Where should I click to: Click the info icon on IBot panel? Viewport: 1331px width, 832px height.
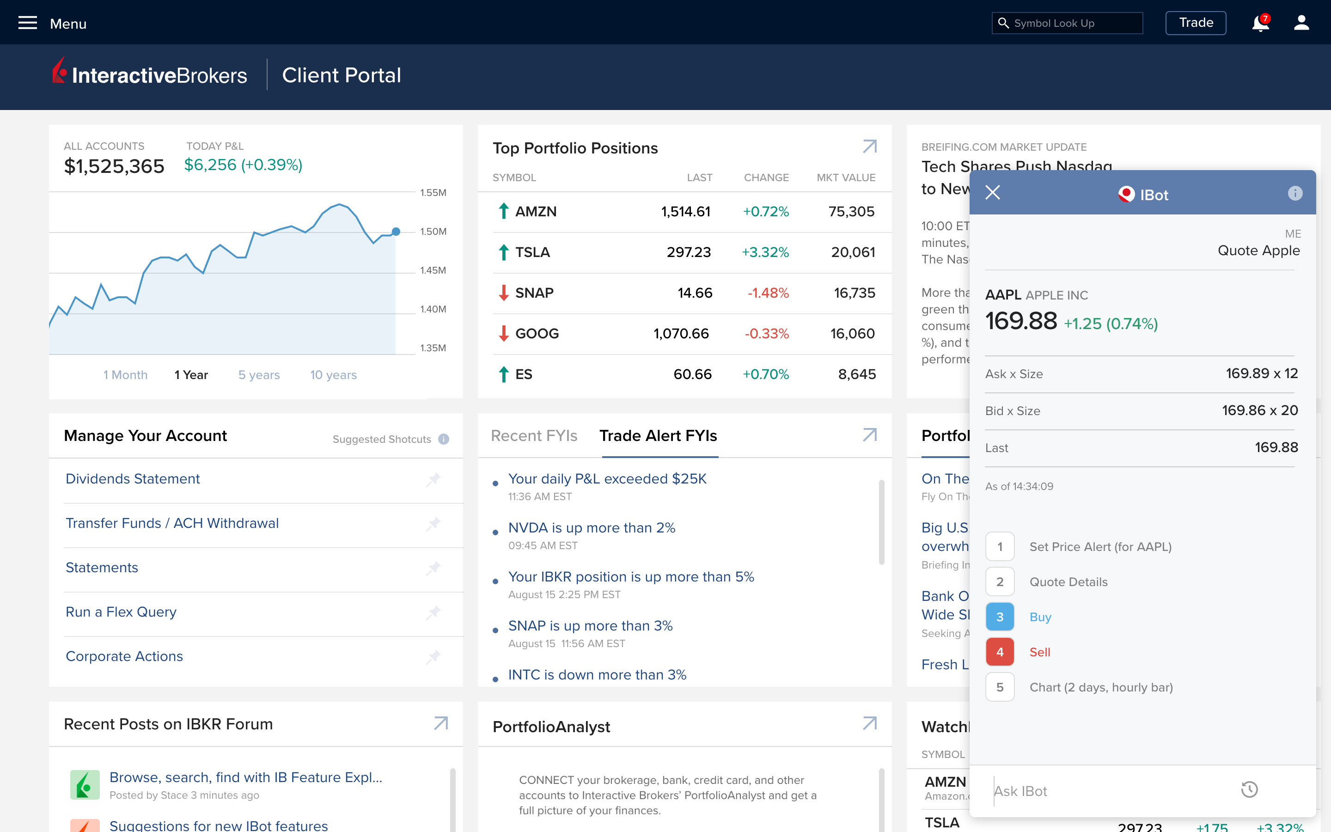click(x=1295, y=194)
